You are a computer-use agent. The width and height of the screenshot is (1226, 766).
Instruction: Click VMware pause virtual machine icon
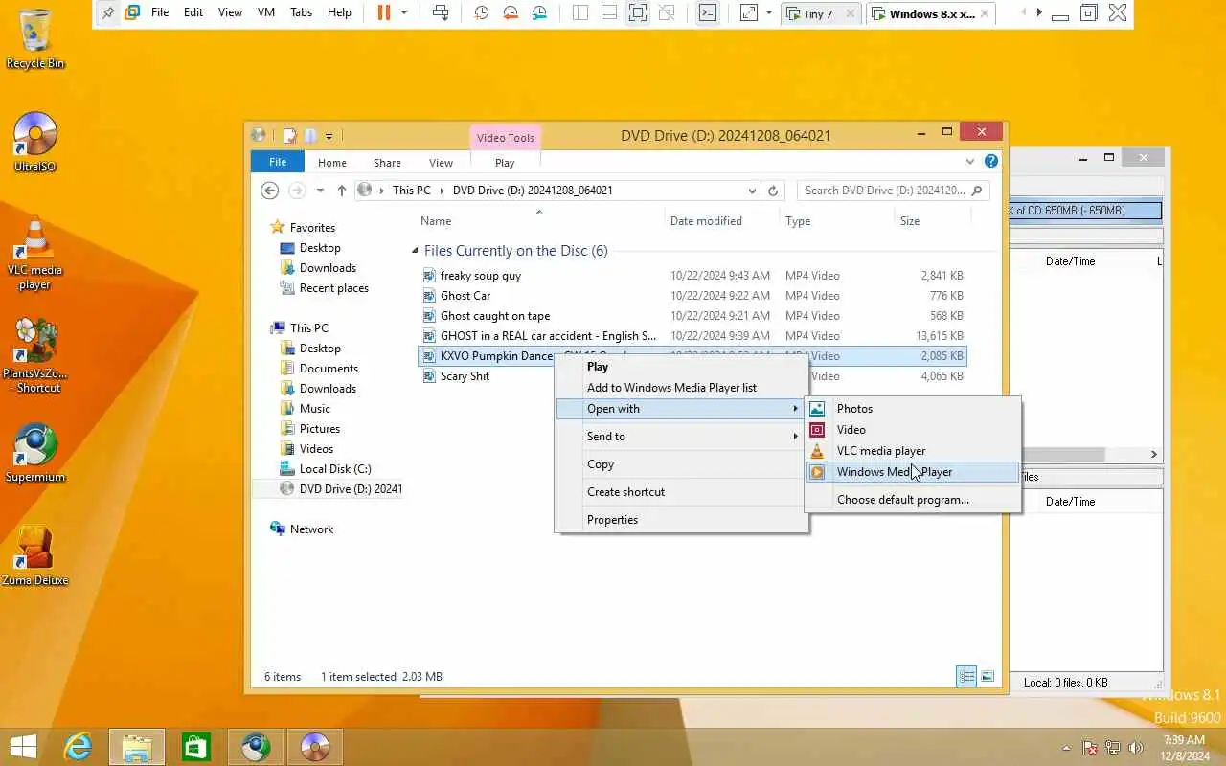pos(384,12)
